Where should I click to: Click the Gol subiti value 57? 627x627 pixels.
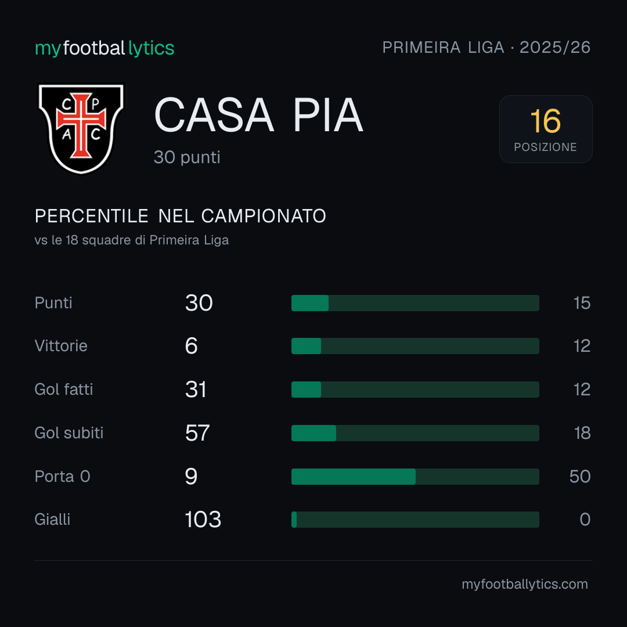coord(197,433)
